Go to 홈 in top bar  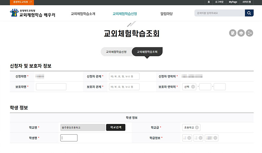pos(208,2)
